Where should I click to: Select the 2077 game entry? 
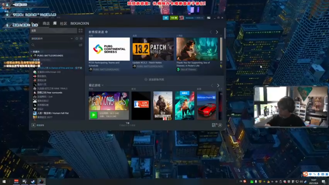pos(45,117)
